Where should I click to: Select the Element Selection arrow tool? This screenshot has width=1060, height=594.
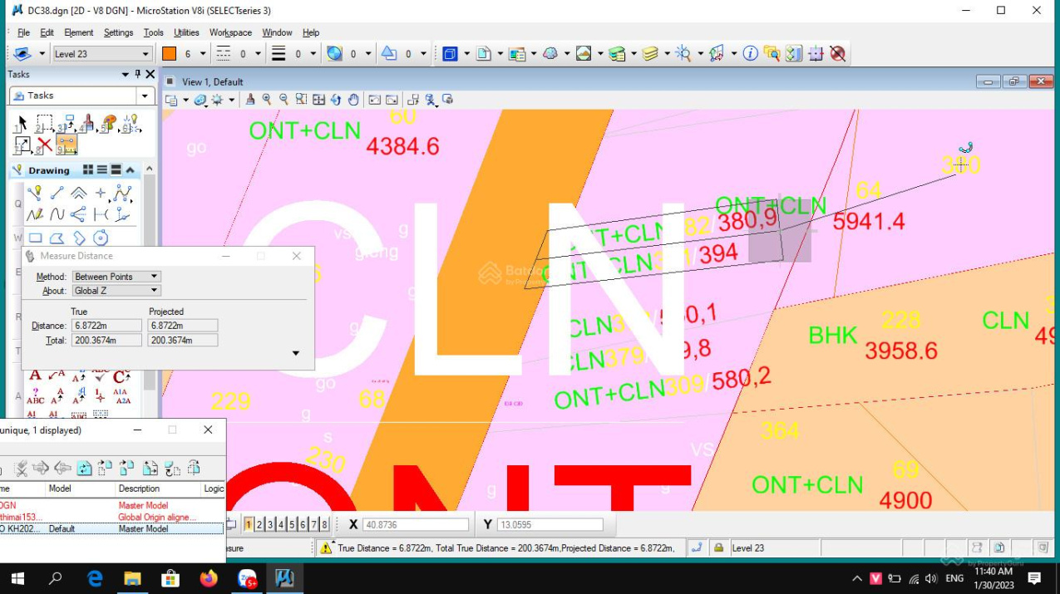[x=22, y=124]
